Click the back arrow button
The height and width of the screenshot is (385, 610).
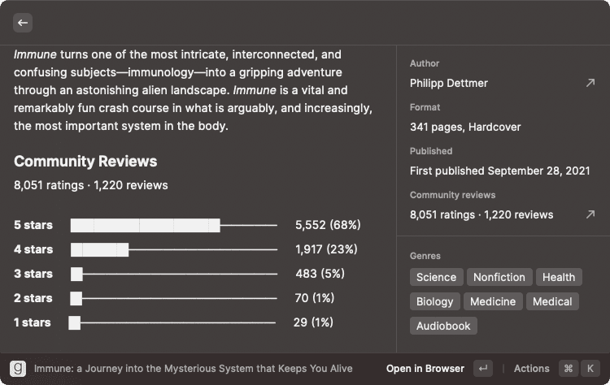coord(23,23)
